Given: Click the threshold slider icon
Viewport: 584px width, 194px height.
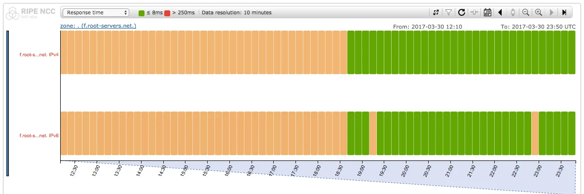Looking at the screenshot, I should [474, 12].
